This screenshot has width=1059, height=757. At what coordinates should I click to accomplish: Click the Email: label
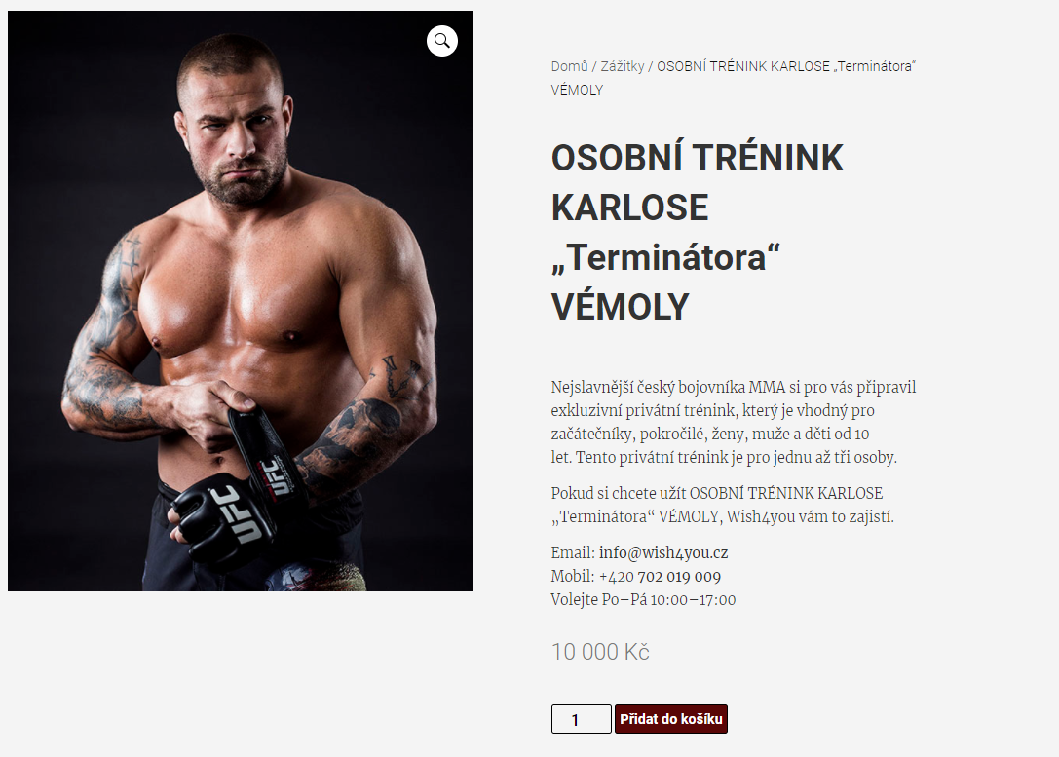tap(573, 553)
